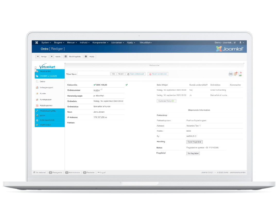Screen dimensions: 278x222
Task: Open the VirtueMart dropdown in top bar
Action: 145,42
